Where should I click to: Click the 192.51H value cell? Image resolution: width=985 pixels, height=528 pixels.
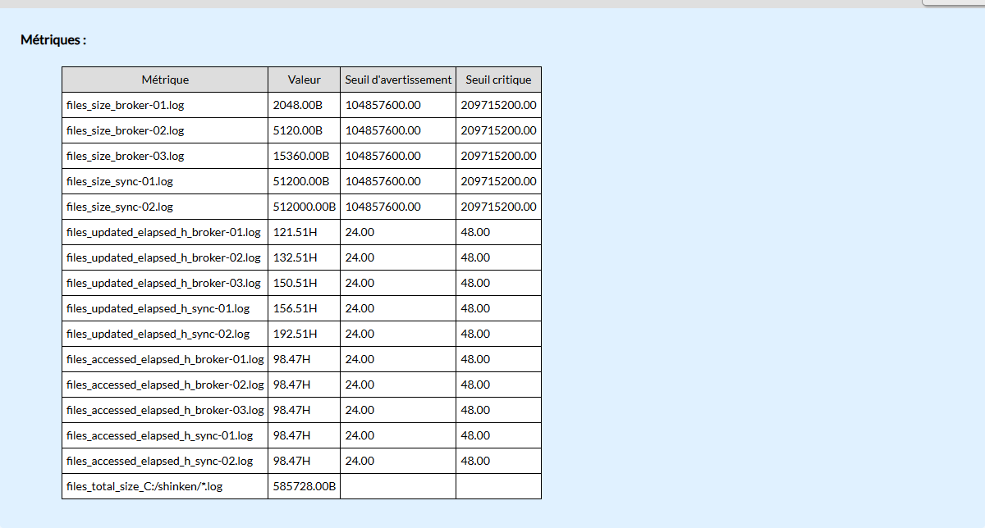click(305, 334)
